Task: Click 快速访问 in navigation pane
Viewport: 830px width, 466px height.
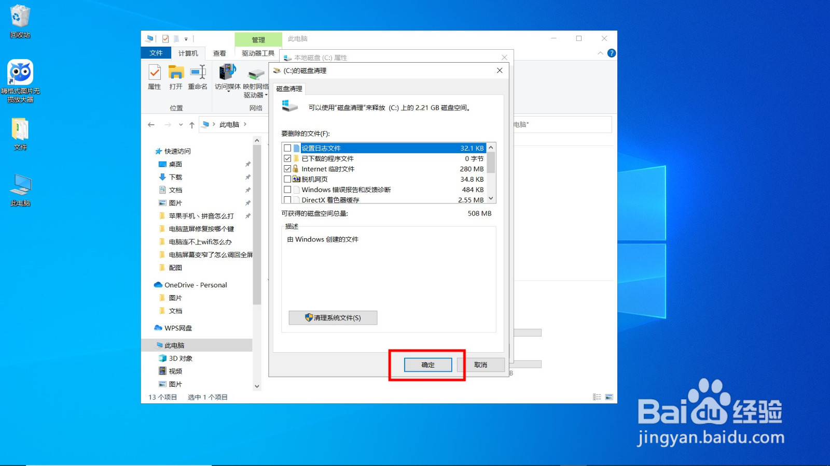Action: 177,151
